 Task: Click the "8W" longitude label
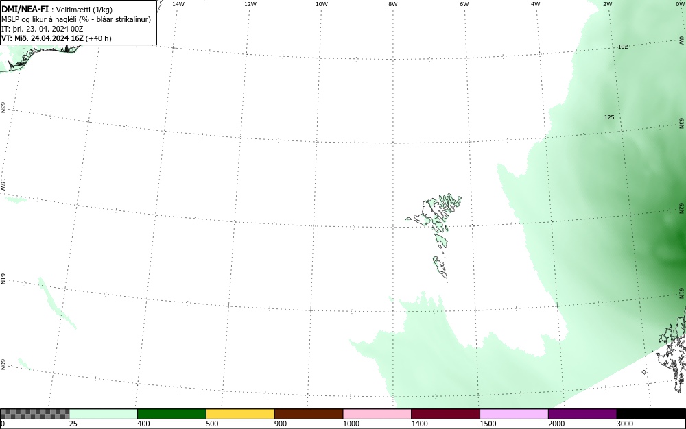[393, 4]
